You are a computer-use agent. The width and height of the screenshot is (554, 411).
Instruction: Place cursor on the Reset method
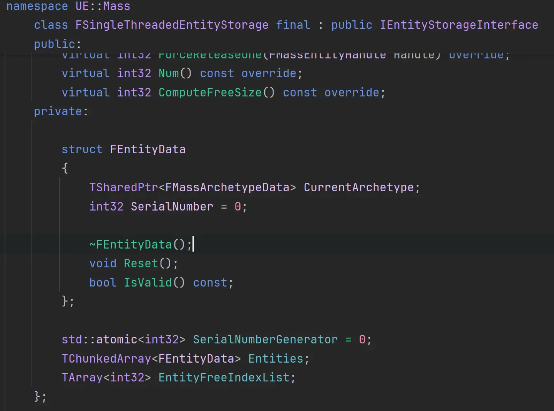(141, 264)
